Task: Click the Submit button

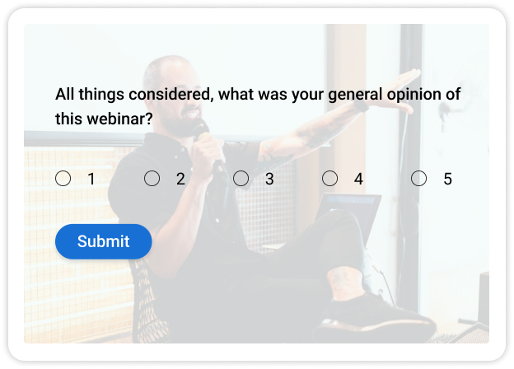Action: coord(104,241)
